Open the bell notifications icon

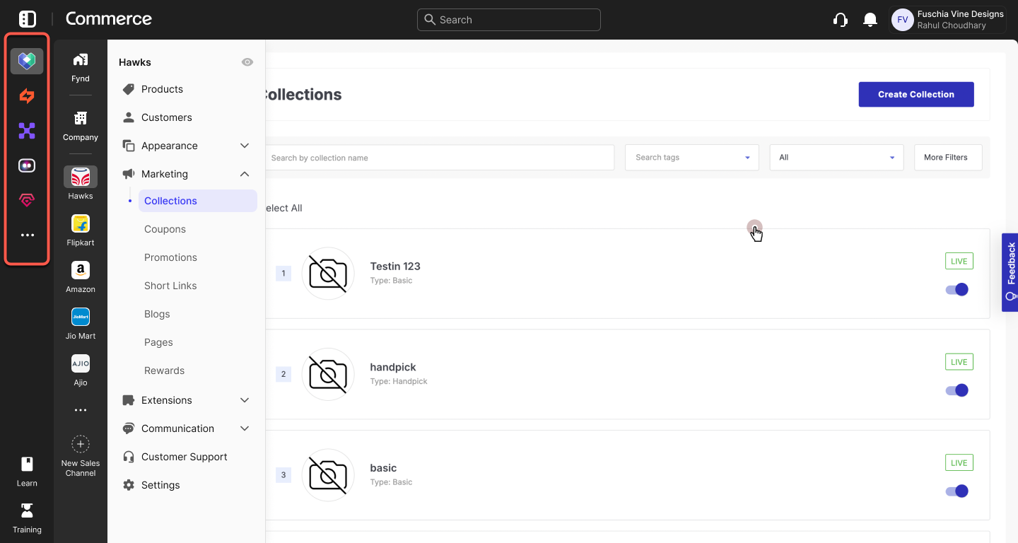pos(870,19)
